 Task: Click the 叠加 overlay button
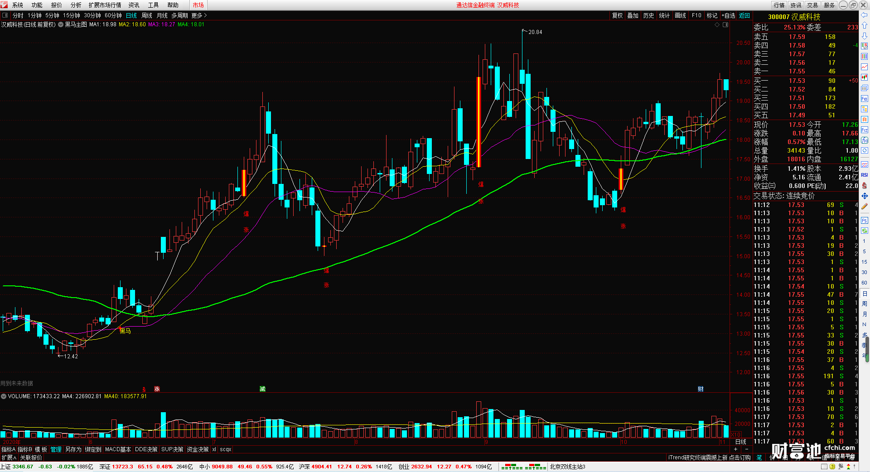pos(633,15)
